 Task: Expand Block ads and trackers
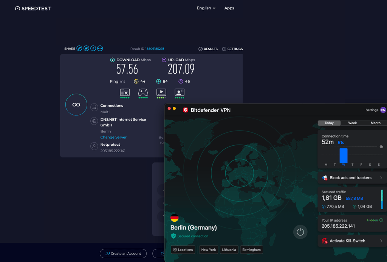(x=352, y=178)
